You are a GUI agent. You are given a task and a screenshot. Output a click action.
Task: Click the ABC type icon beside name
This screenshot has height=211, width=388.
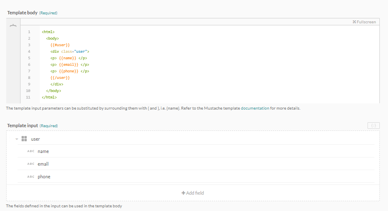pyautogui.click(x=31, y=151)
